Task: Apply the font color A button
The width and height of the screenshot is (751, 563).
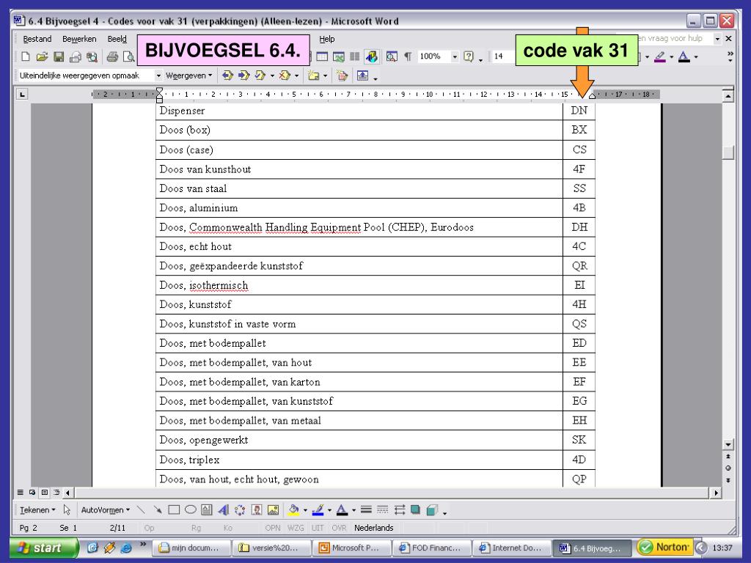Action: click(684, 57)
